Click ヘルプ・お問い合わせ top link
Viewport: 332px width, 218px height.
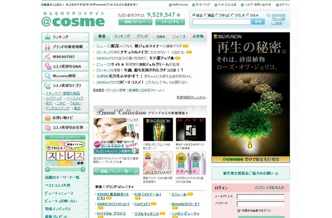(256, 5)
